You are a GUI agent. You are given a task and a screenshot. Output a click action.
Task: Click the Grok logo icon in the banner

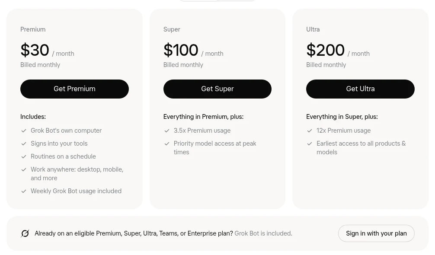pos(25,233)
